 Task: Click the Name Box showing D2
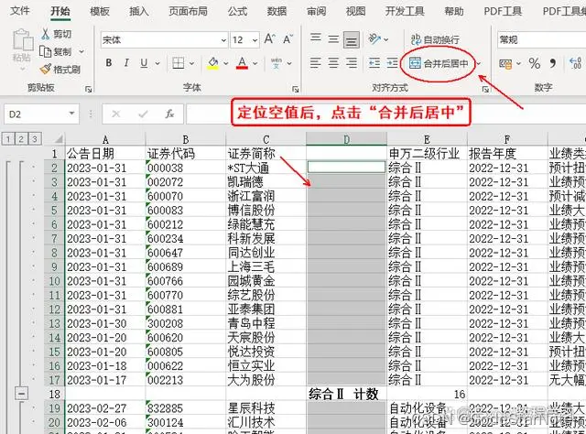(36, 114)
